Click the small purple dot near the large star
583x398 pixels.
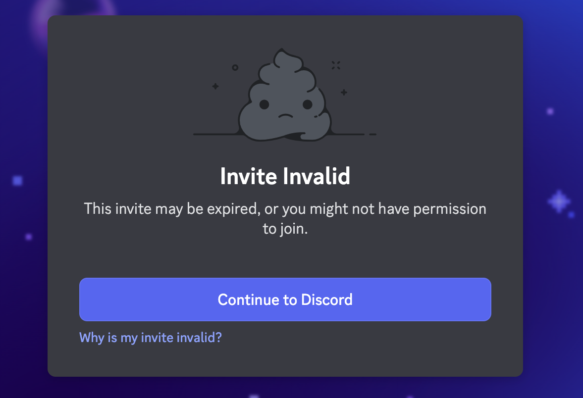(572, 215)
